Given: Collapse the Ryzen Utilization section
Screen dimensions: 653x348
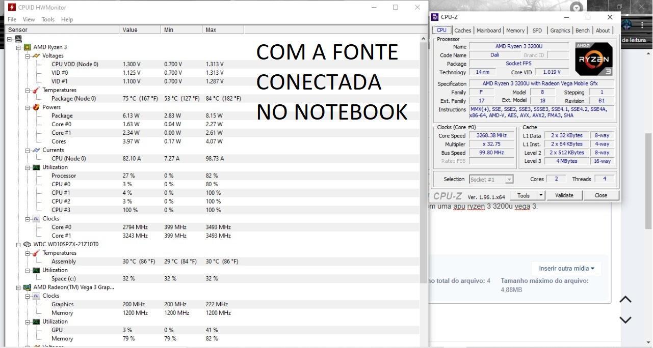Looking at the screenshot, I should point(28,167).
